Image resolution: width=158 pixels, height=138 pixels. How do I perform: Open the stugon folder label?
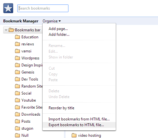[x=27, y=129]
